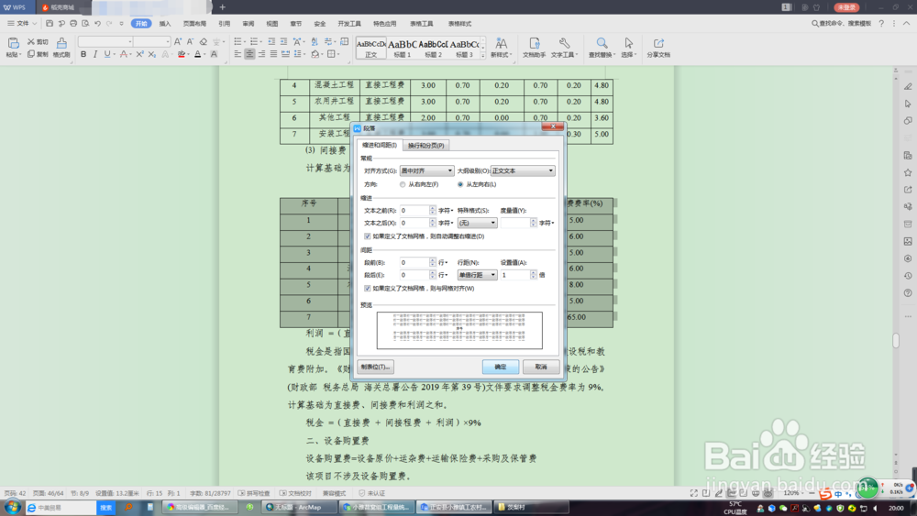The image size is (917, 516).
Task: Open the line spacing (行距) dropdown
Action: tap(477, 275)
